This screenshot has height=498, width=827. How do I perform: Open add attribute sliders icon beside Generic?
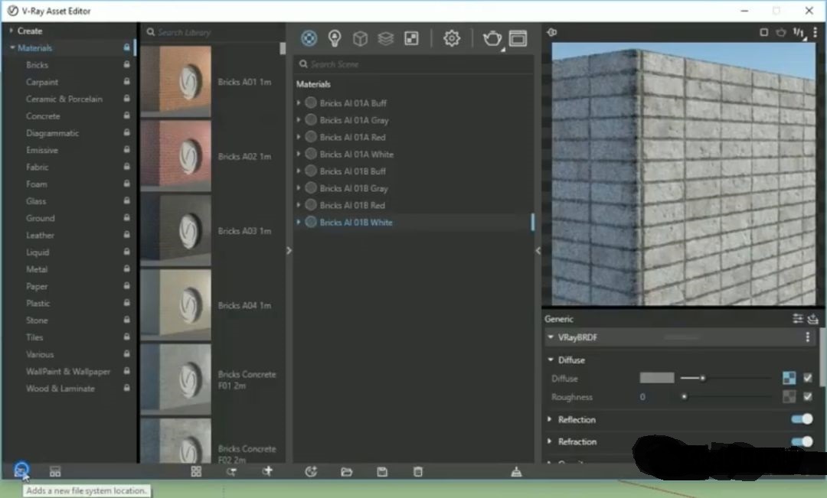(797, 319)
